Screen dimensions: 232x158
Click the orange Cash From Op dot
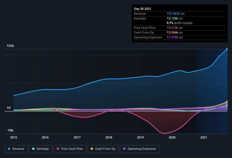click(92, 149)
